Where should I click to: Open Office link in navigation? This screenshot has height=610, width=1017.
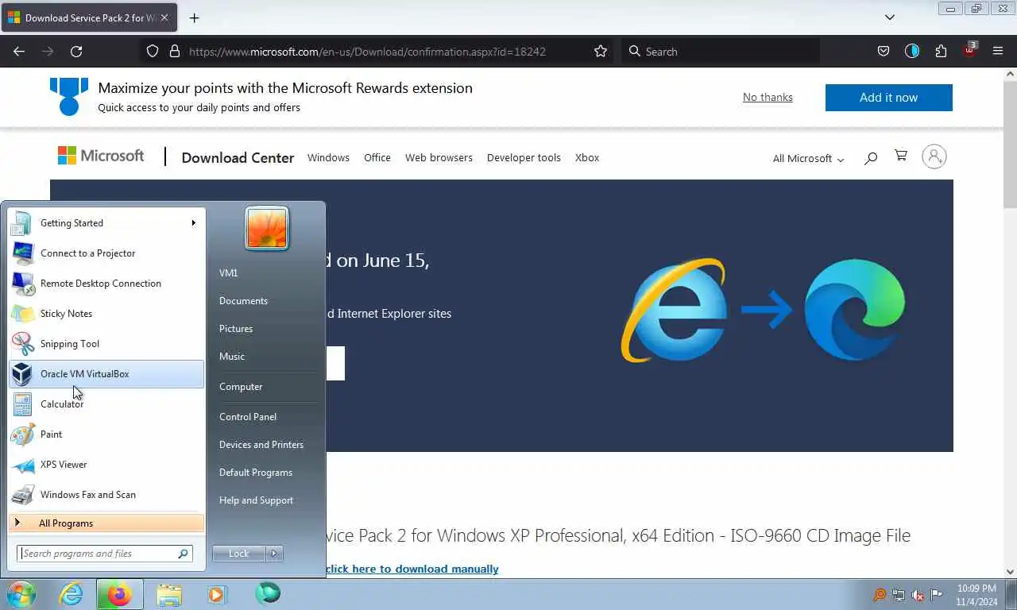377,157
